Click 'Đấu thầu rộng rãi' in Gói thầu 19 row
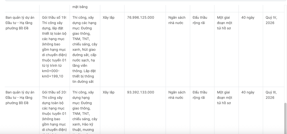This screenshot has width=287, height=134. 200,20
